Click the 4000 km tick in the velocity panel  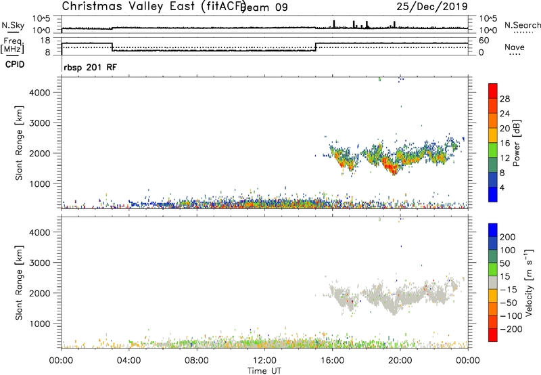40,232
